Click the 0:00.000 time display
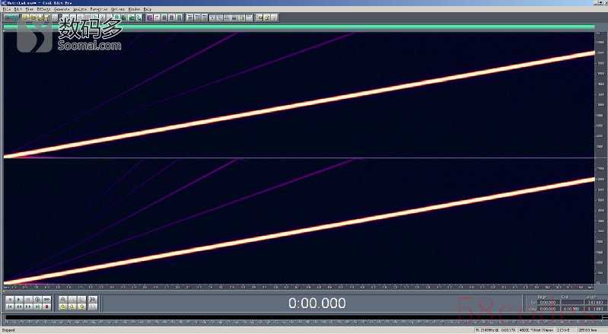 pos(317,303)
